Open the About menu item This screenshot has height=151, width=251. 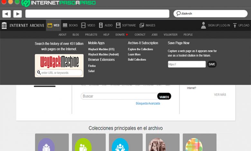point(62,35)
